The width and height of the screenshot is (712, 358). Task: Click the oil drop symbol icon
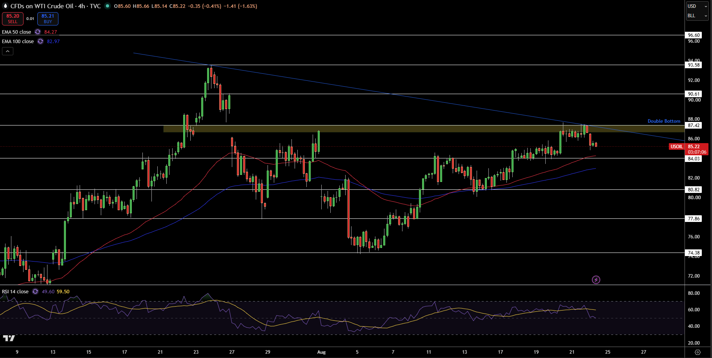pos(5,6)
